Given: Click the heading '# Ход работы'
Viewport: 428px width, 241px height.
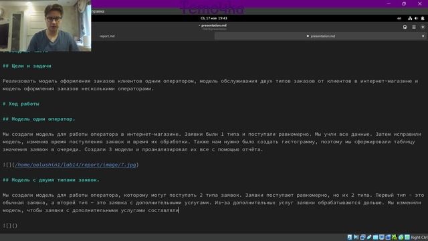Looking at the screenshot, I should click(21, 104).
